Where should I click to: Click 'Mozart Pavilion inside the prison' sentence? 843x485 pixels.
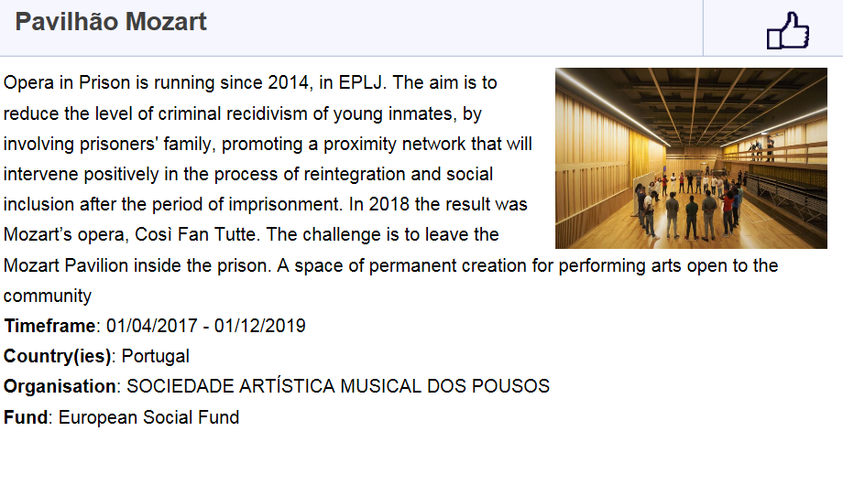(x=137, y=265)
